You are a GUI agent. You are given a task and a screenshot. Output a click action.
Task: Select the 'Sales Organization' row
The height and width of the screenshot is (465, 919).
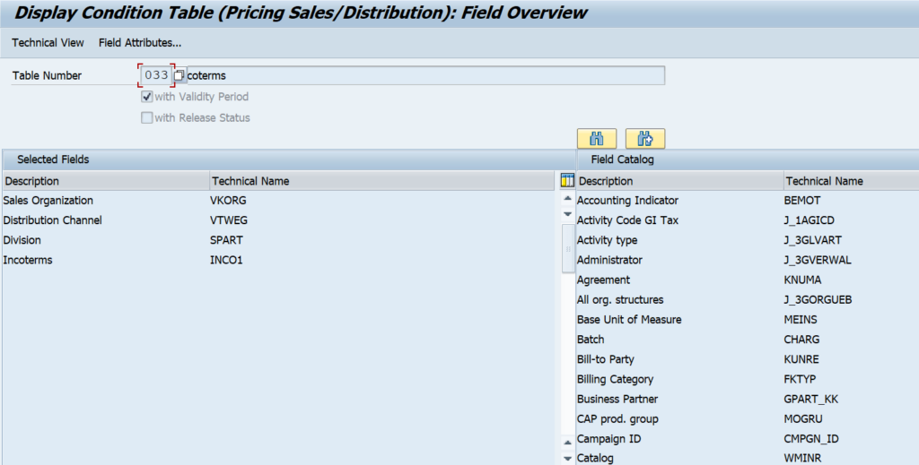[48, 200]
